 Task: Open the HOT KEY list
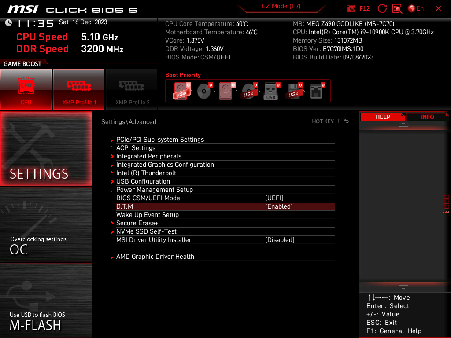pos(323,121)
